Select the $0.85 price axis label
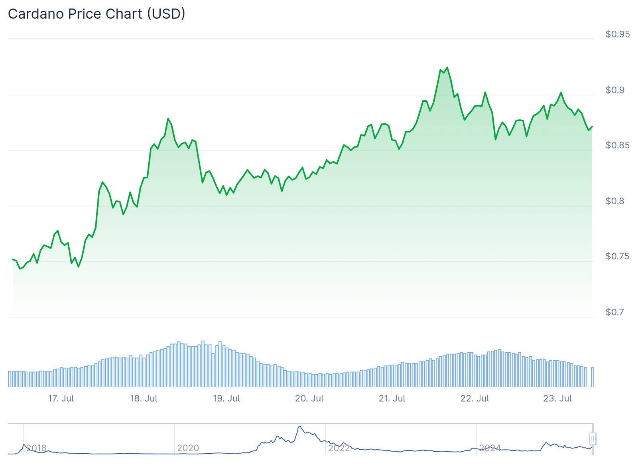This screenshot has height=466, width=638. point(617,145)
